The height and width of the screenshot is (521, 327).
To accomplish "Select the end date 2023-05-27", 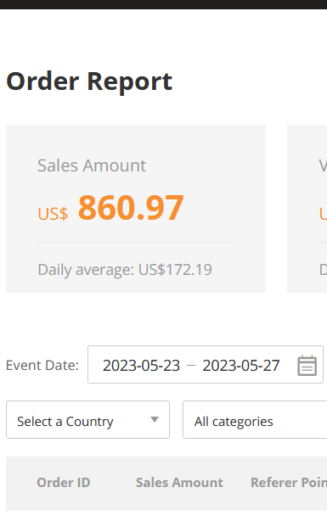I will (241, 366).
